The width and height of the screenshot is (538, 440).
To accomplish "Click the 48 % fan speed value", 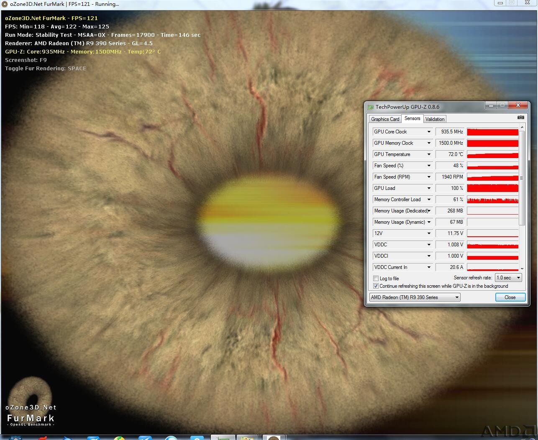I will (x=450, y=166).
